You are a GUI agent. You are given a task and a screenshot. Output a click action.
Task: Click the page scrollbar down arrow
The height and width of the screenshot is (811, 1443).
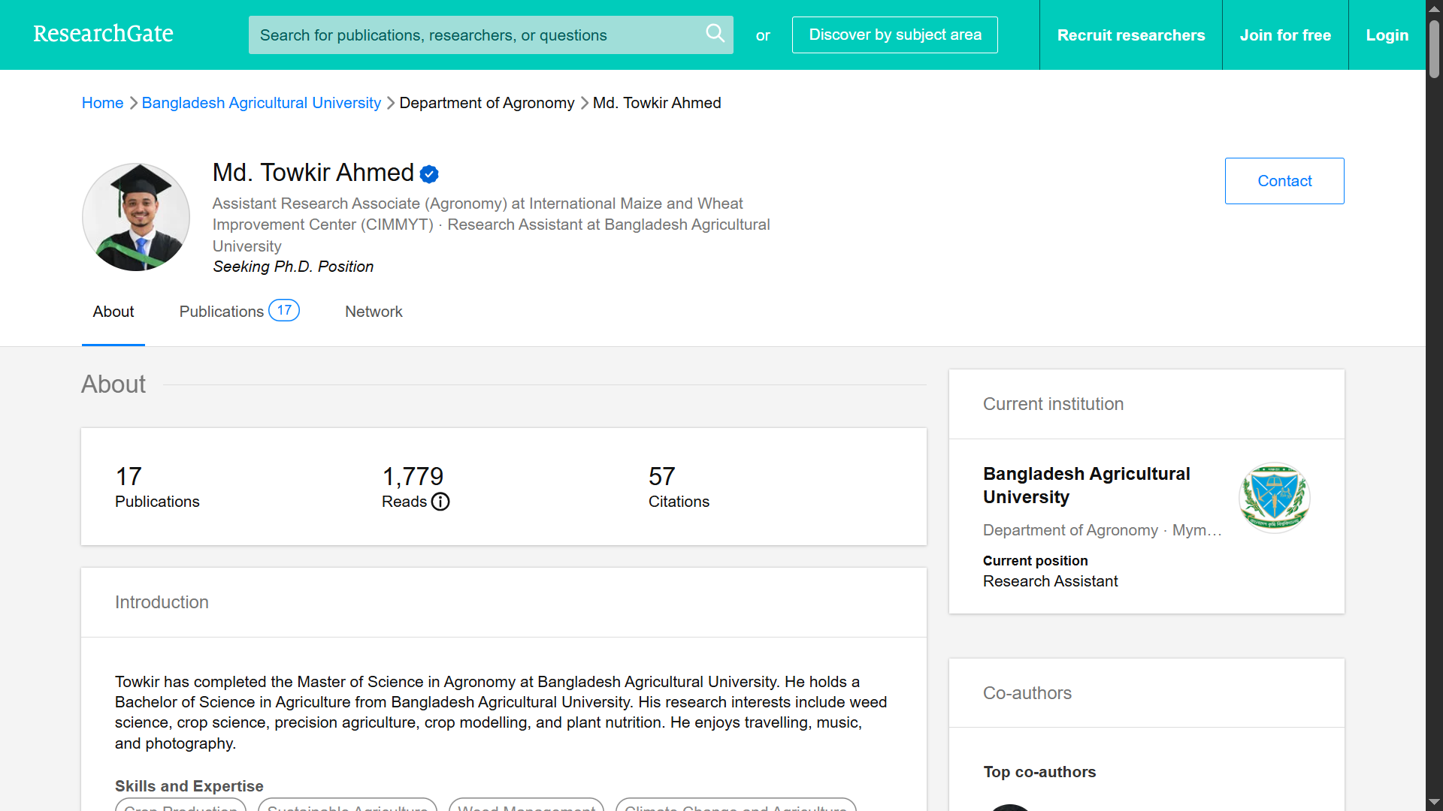coord(1434,802)
